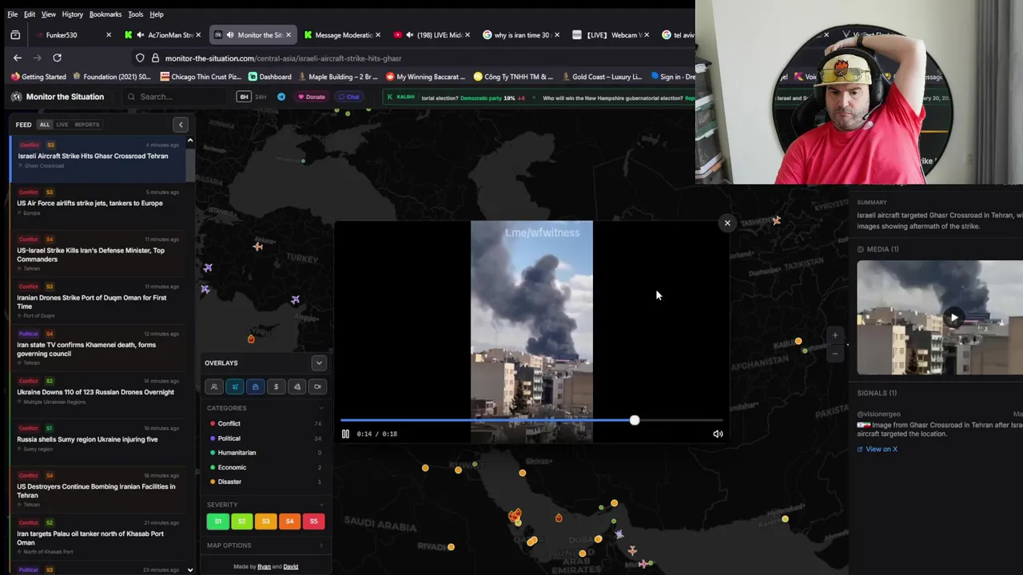Toggle the Economic category filter

[x=265, y=467]
